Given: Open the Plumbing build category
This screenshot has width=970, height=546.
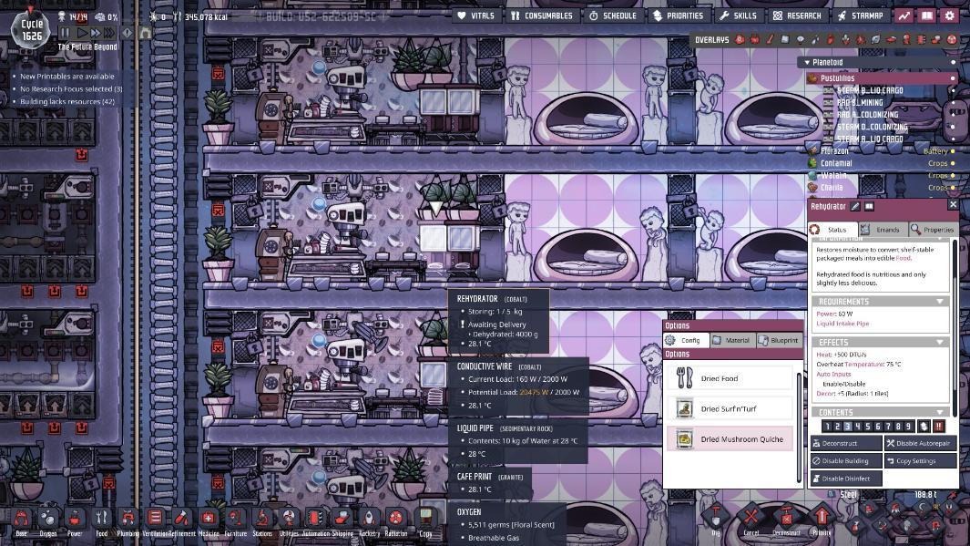Looking at the screenshot, I should point(128,518).
